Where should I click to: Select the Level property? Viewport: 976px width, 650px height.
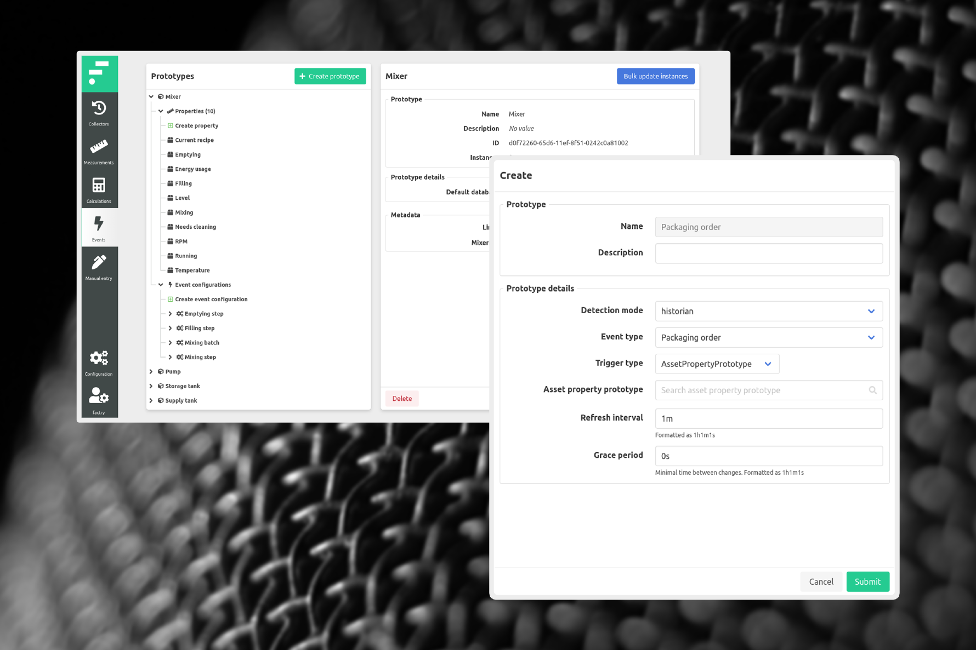pyautogui.click(x=182, y=198)
